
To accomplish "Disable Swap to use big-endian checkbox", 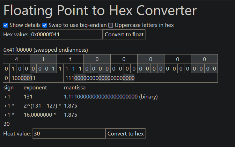I will (x=45, y=25).
